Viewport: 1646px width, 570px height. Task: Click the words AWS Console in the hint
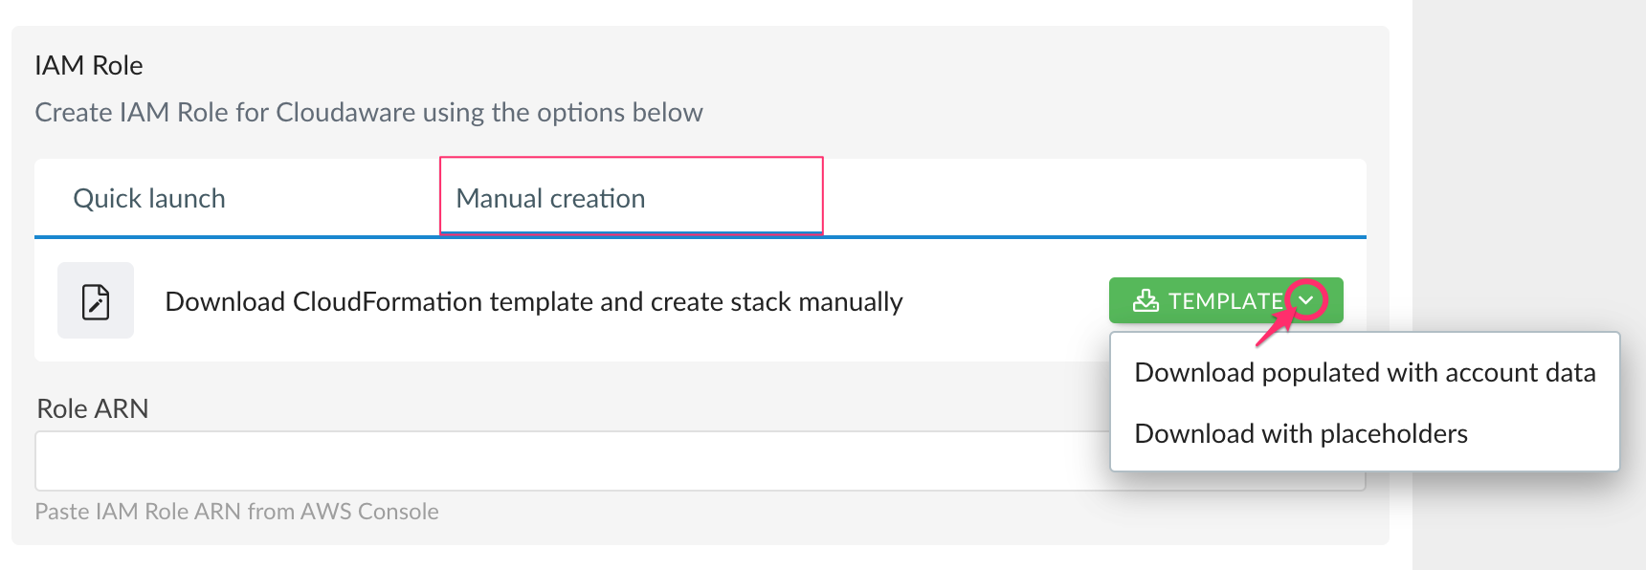[x=369, y=512]
